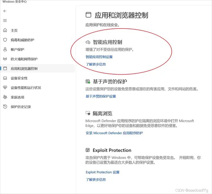The height and width of the screenshot is (194, 212).
Task: Click the 应用和浏览器控制 page heading
Action: pyautogui.click(x=121, y=15)
